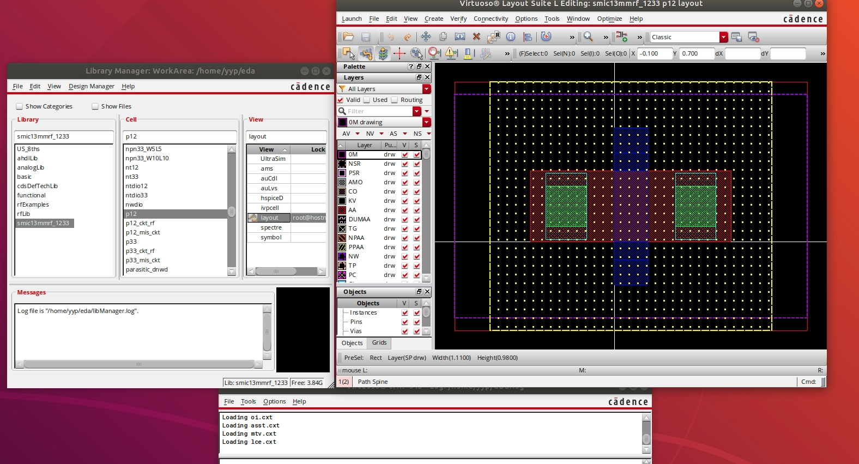Click the Undo arrow icon
859x464 pixels.
click(x=391, y=37)
